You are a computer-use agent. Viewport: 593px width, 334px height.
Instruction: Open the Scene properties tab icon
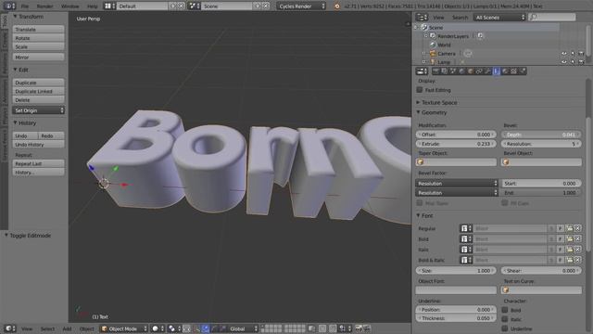(x=453, y=71)
